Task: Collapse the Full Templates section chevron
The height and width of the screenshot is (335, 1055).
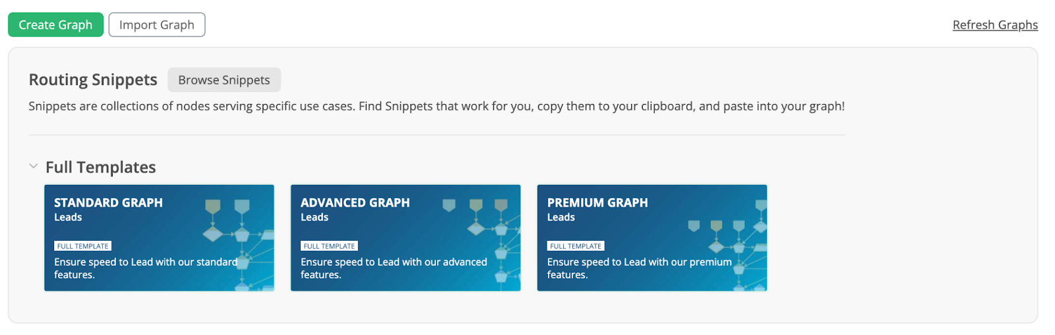Action: pyautogui.click(x=34, y=167)
